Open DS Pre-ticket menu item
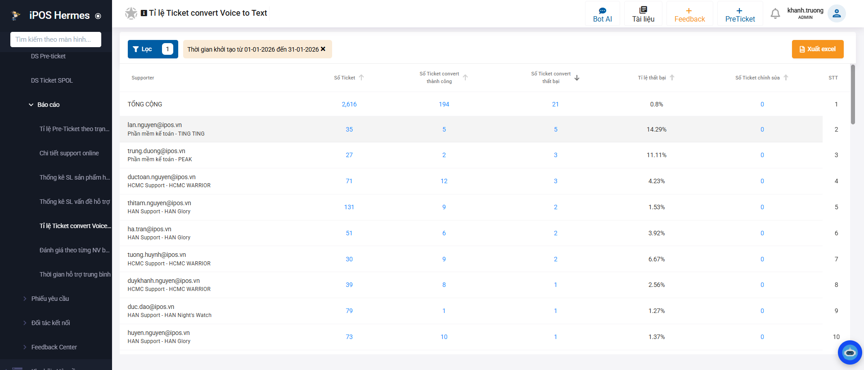This screenshot has width=864, height=370. point(48,56)
